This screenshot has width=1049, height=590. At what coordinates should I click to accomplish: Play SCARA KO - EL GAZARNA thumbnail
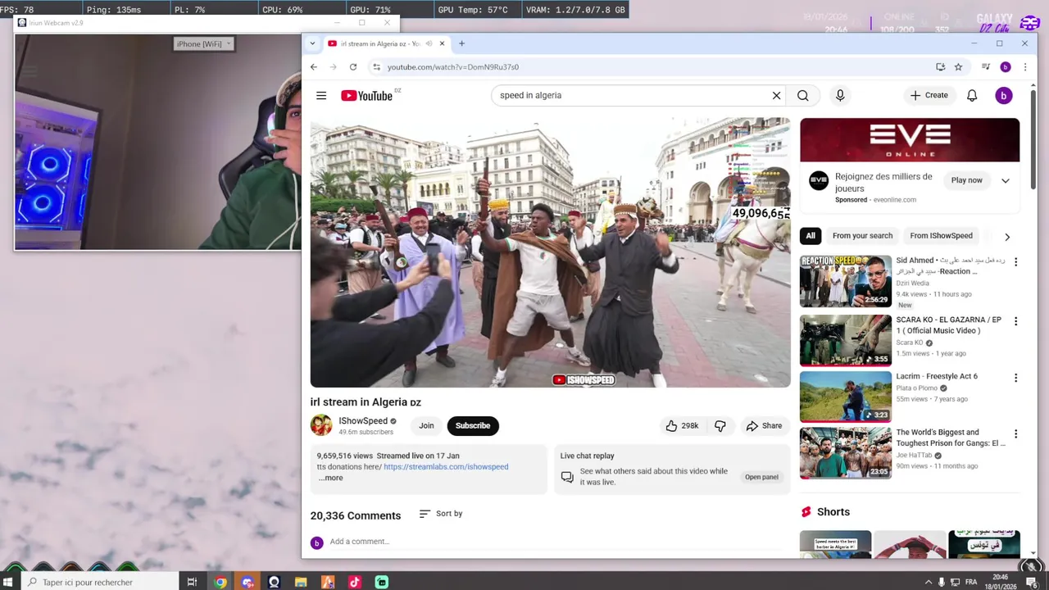tap(846, 340)
